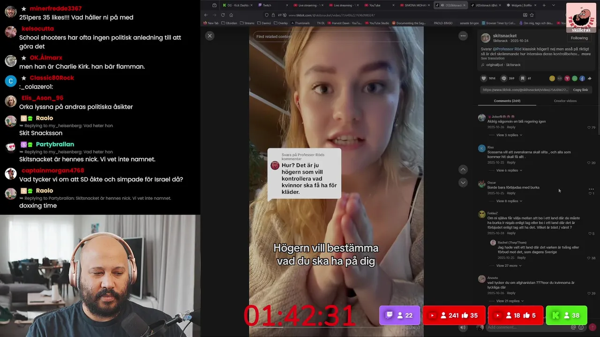Like JokerN's comment heart showing 79
Viewport: 600px width, 337px height.
click(589, 127)
